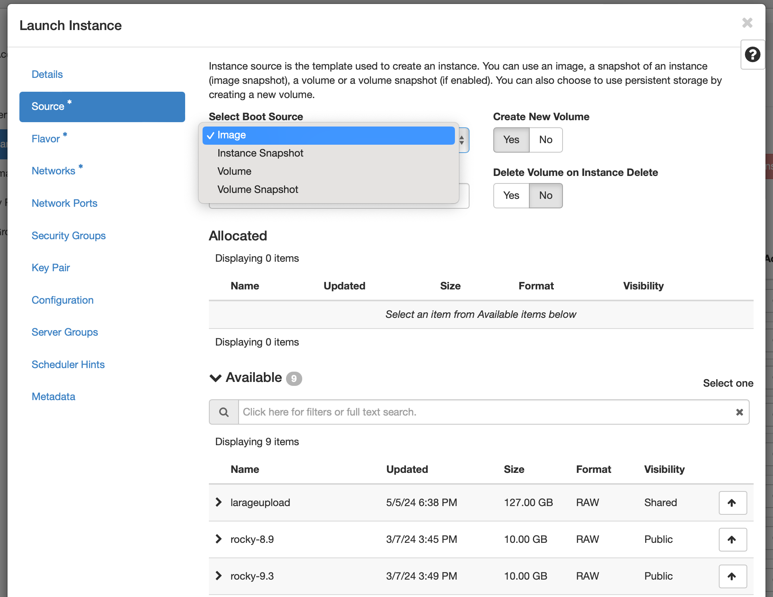Open the Metadata step
773x597 pixels.
point(53,397)
